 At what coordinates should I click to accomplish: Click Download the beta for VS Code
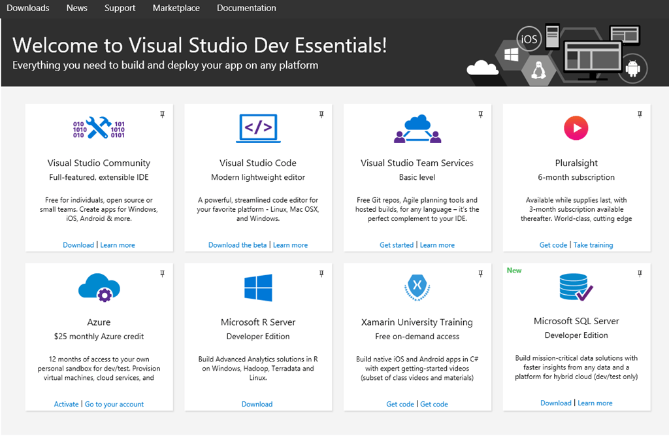pyautogui.click(x=237, y=244)
